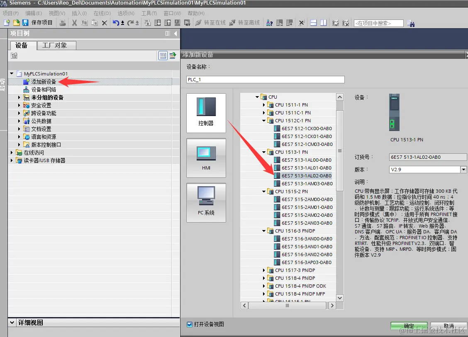Viewport: 468px width, 337px height.
Task: Switch to the 工厂对象 tab
Action: coord(57,45)
